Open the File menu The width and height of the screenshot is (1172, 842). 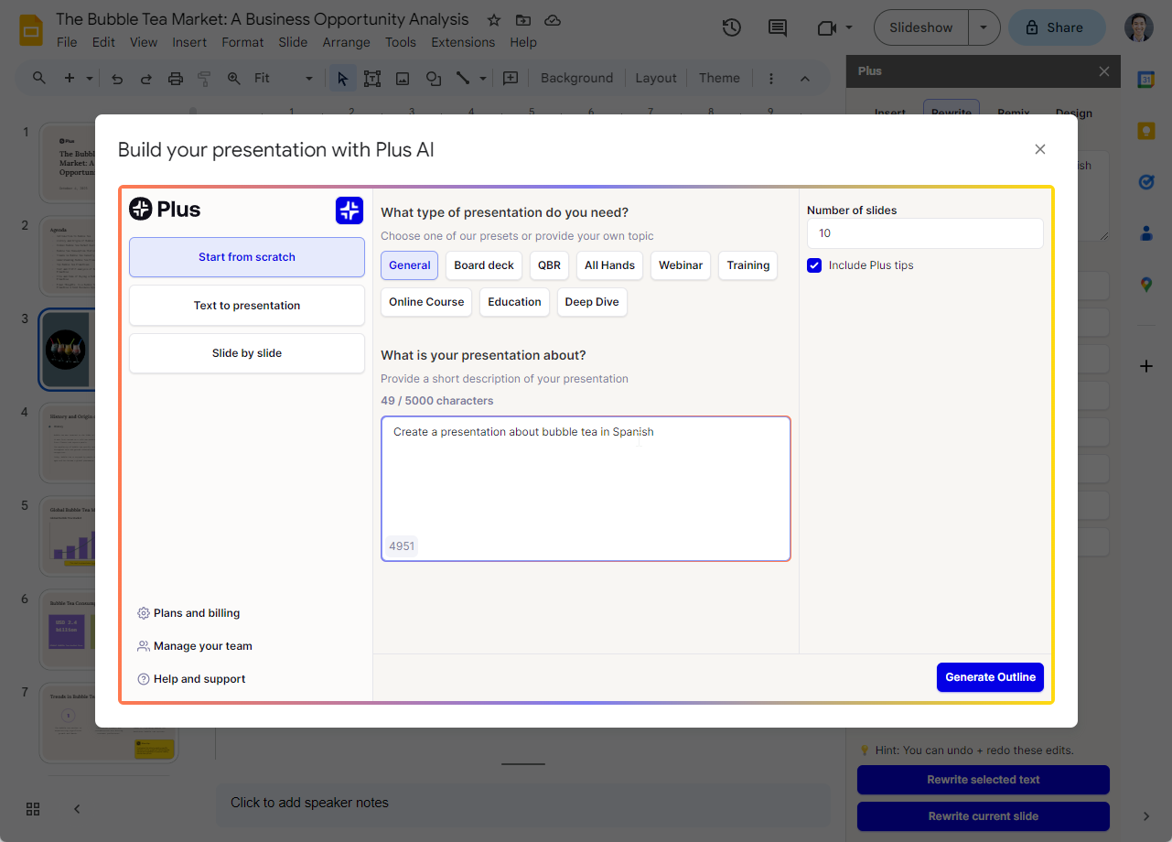click(67, 42)
